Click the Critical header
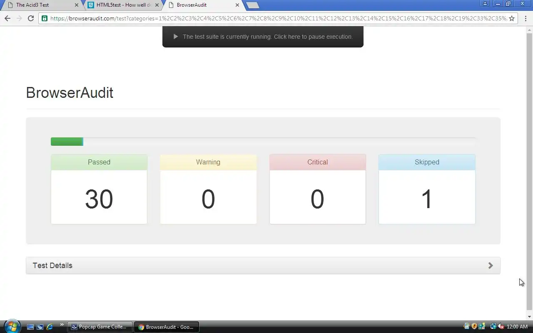 [x=318, y=162]
